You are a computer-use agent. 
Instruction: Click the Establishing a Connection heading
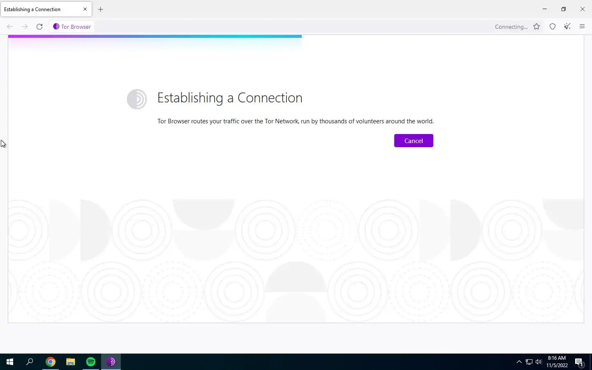point(230,98)
